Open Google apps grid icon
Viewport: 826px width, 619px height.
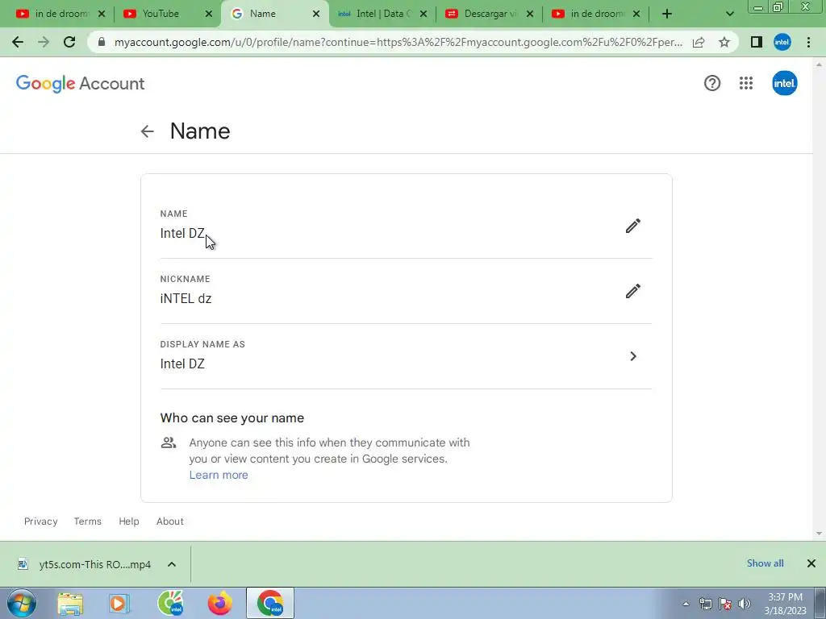746,83
